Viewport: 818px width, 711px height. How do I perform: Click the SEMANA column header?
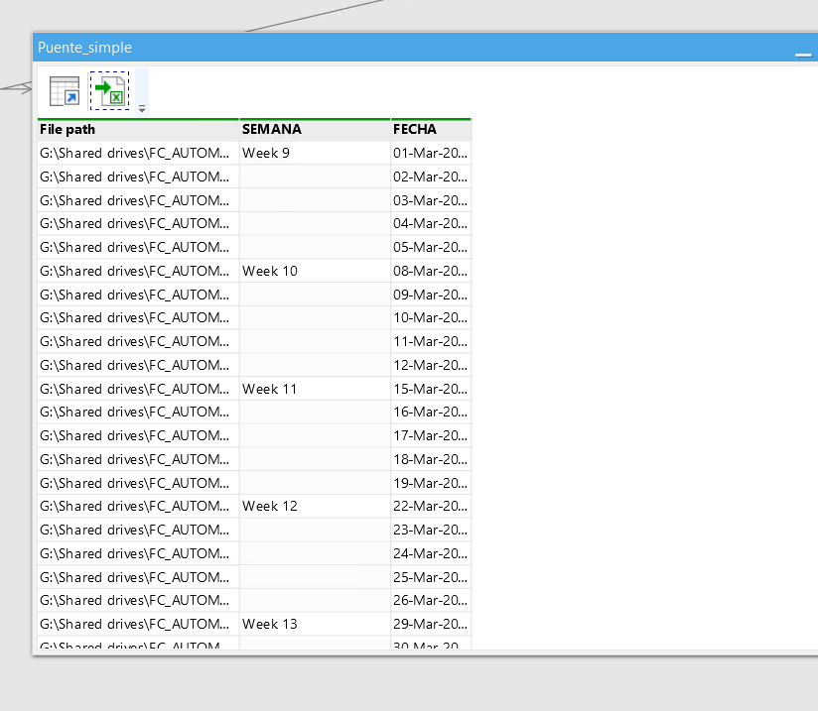315,130
